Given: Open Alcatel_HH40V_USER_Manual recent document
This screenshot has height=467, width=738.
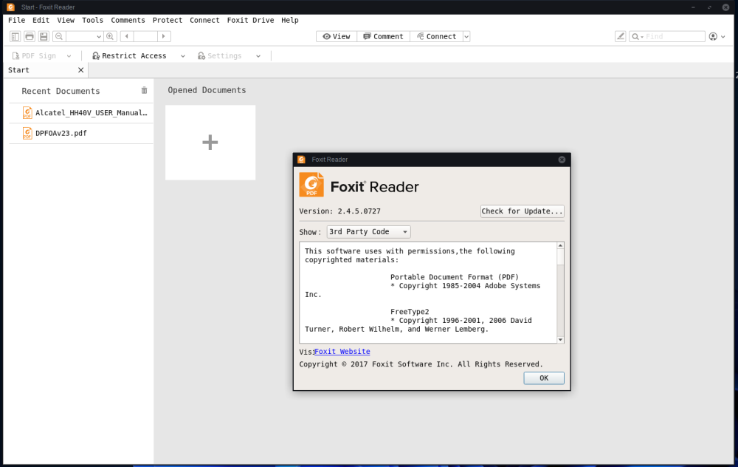Looking at the screenshot, I should coord(81,113).
